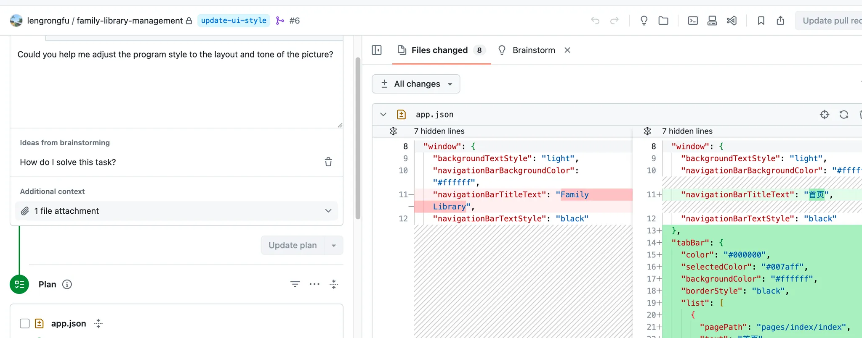Open the Update plan dropdown arrow

tap(334, 245)
